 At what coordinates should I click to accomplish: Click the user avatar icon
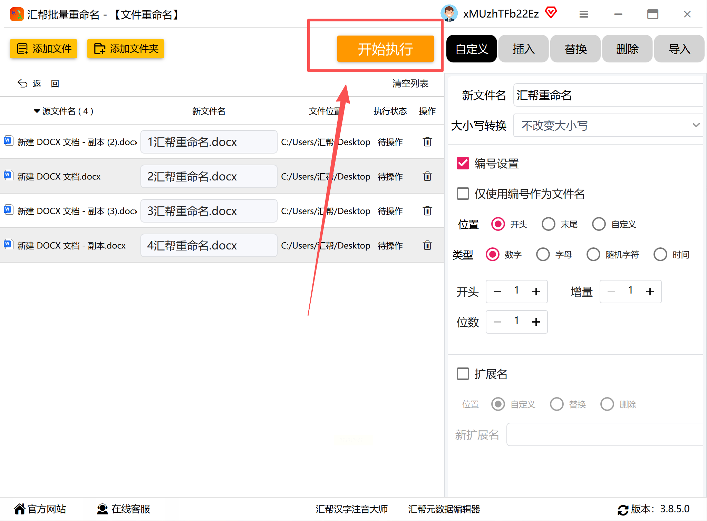449,13
